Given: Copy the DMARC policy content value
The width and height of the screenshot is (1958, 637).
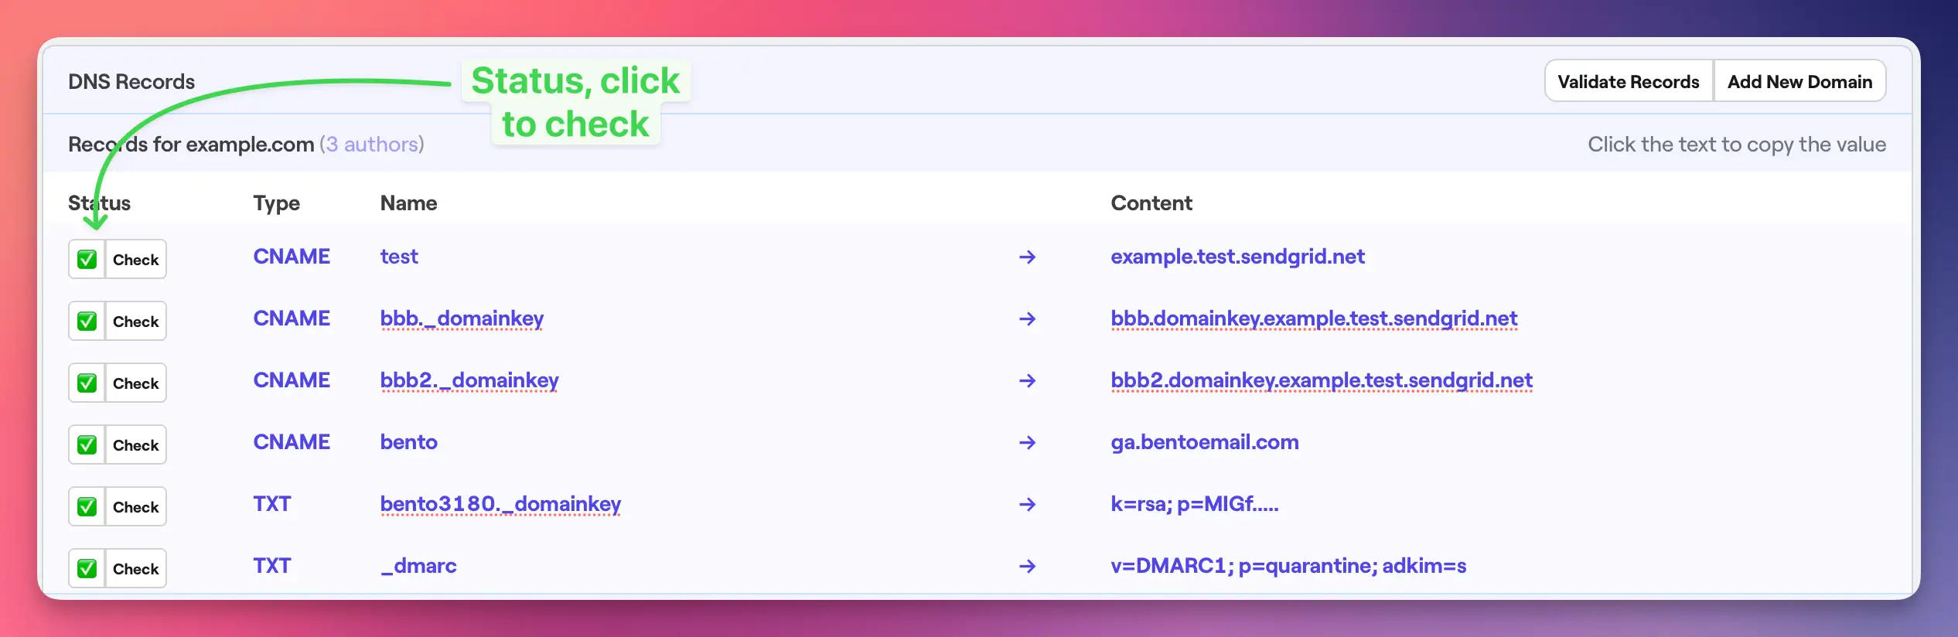Looking at the screenshot, I should (x=1288, y=566).
